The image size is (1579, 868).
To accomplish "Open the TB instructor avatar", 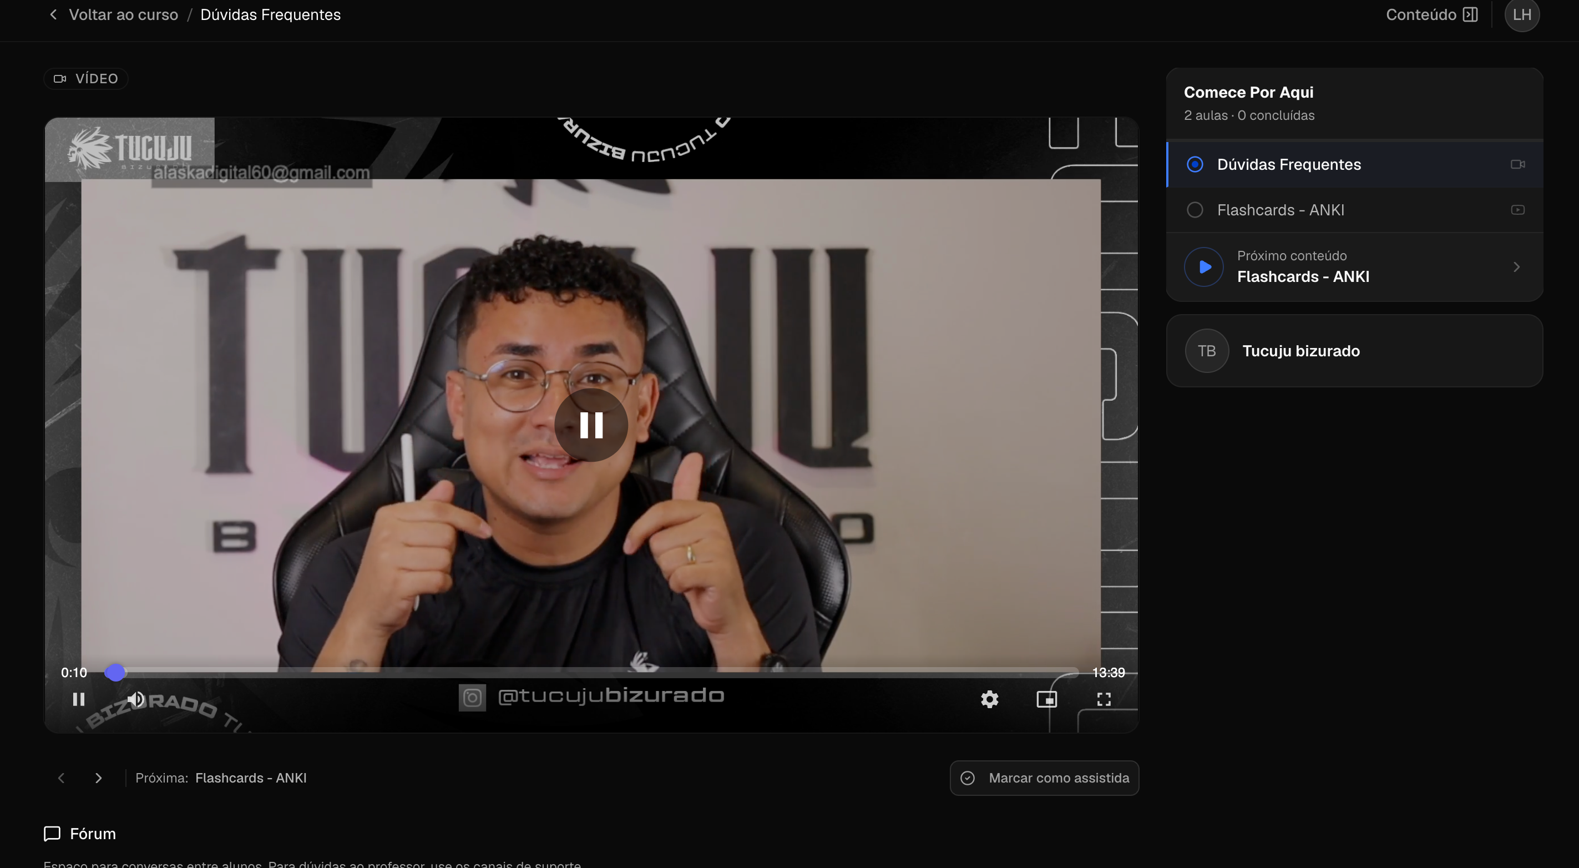I will point(1206,351).
